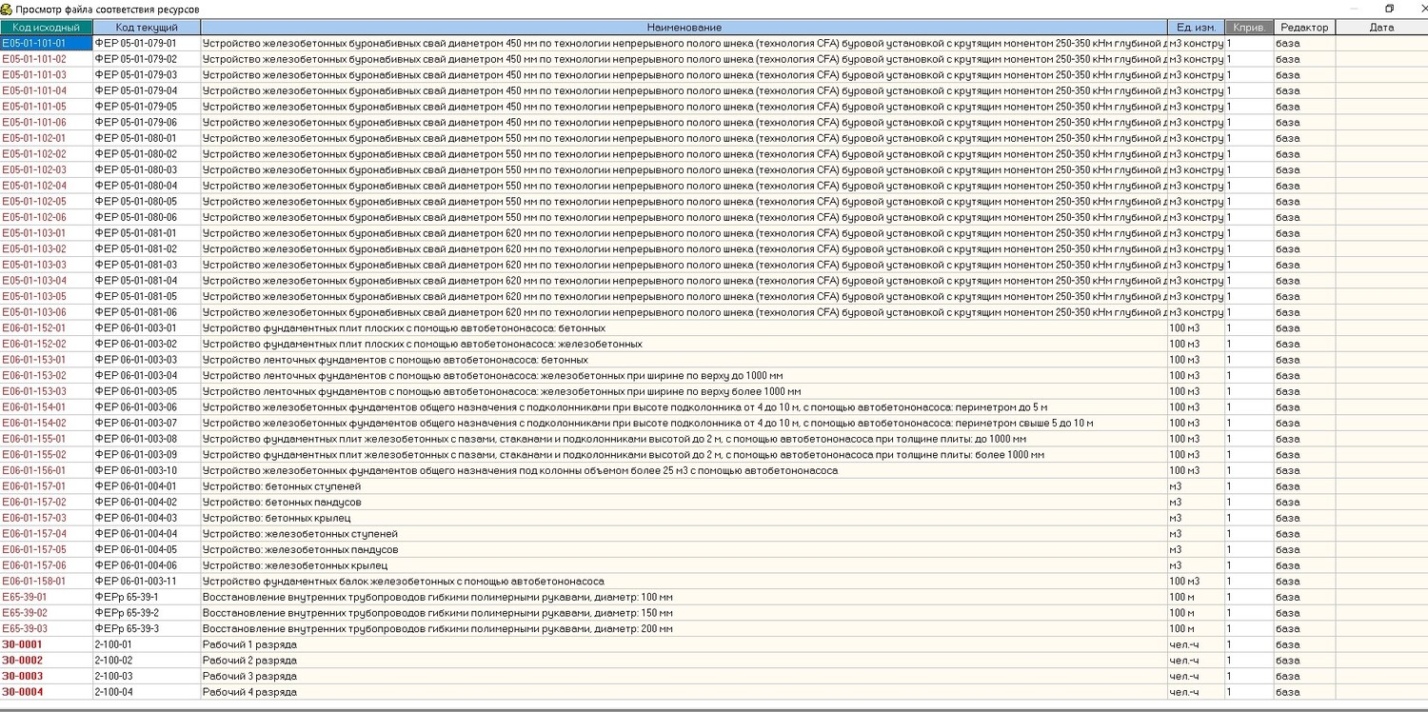
Task: Select source code cell E05-01-101-01
Action: click(47, 43)
